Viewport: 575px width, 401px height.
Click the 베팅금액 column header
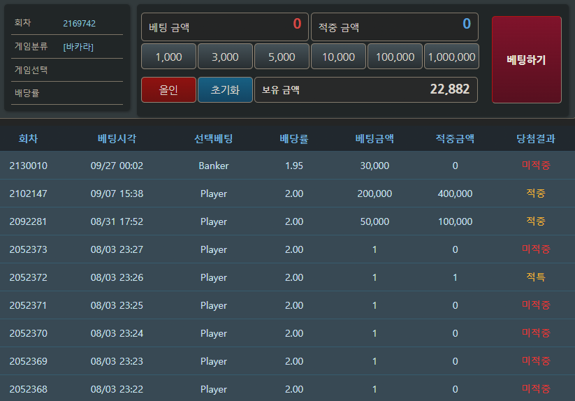374,138
